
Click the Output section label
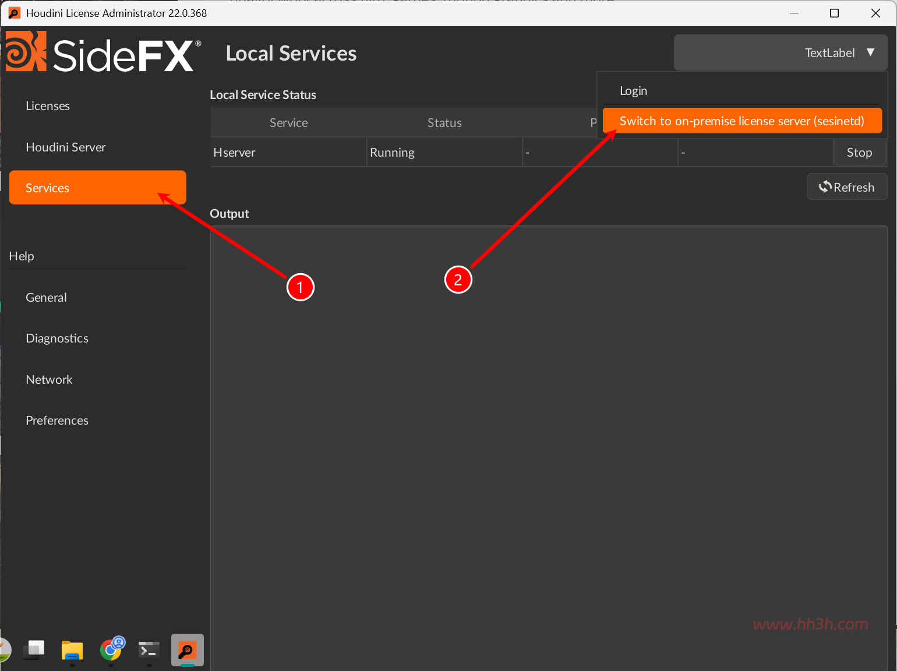229,214
